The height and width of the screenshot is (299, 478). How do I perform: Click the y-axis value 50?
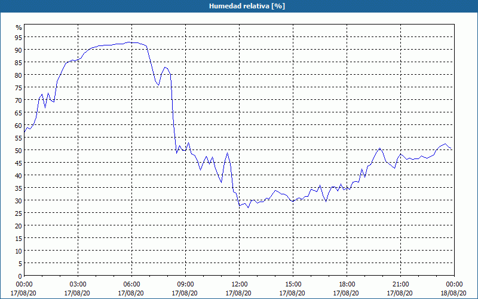tap(19, 150)
